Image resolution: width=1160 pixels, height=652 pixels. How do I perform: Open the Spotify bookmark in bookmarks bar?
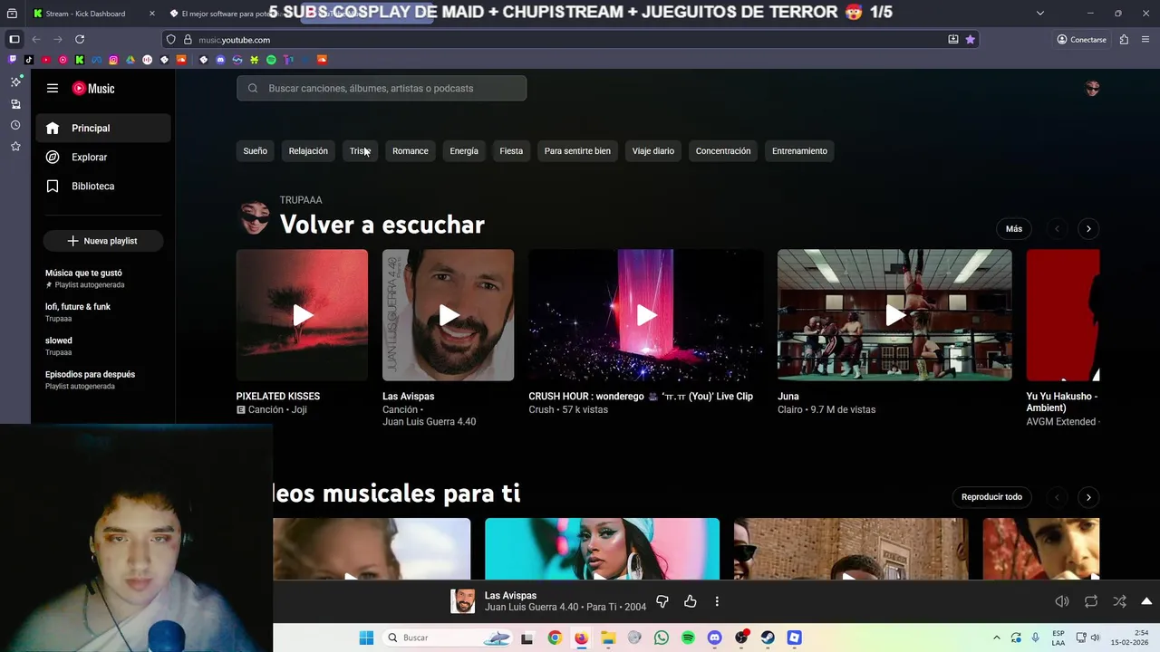coord(271,60)
